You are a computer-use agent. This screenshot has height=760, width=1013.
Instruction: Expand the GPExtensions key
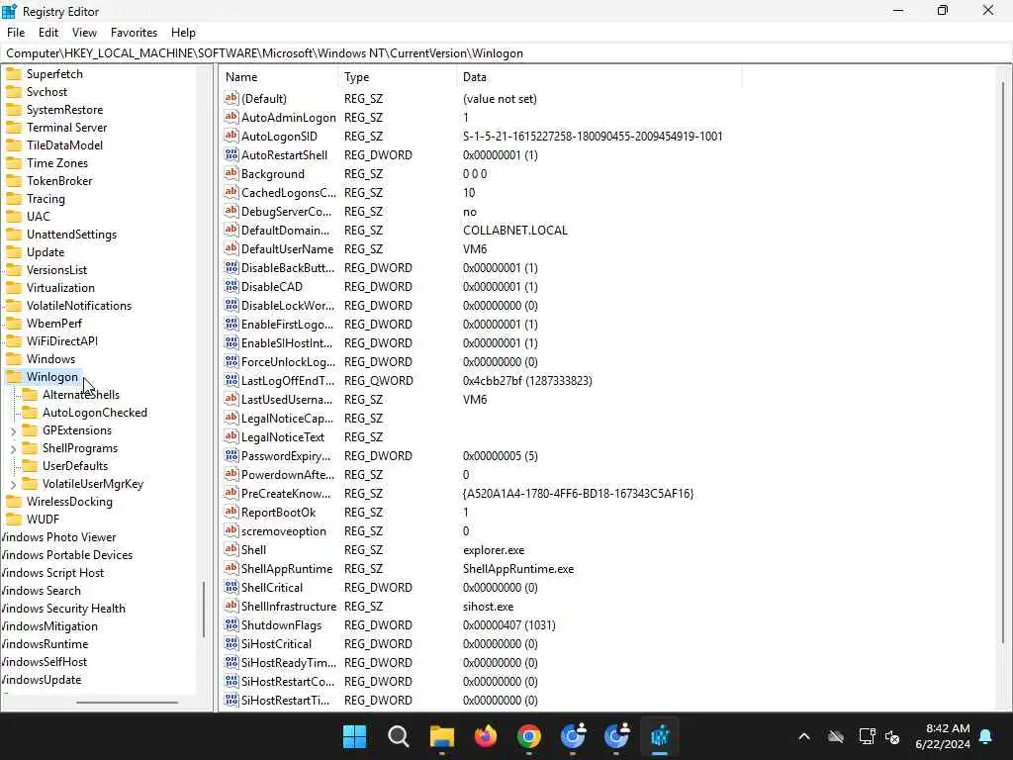[14, 430]
